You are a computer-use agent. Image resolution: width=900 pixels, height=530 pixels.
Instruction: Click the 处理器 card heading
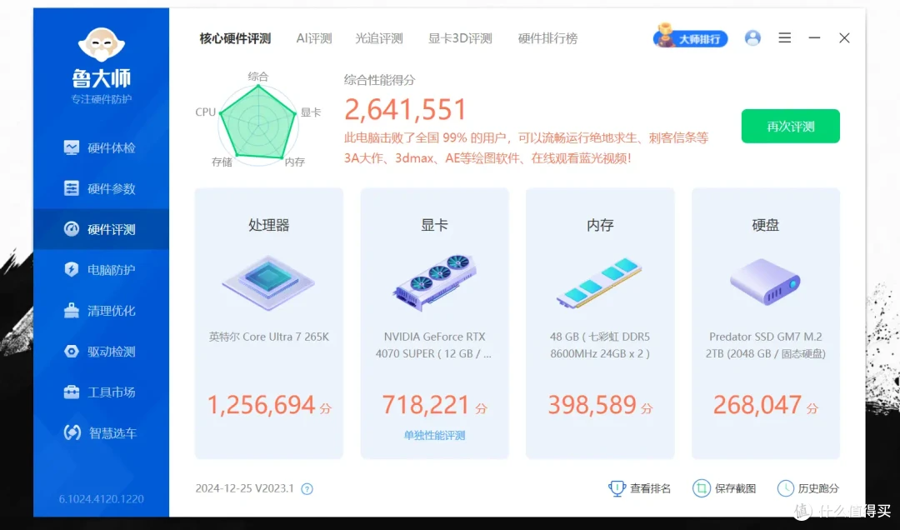click(x=268, y=225)
